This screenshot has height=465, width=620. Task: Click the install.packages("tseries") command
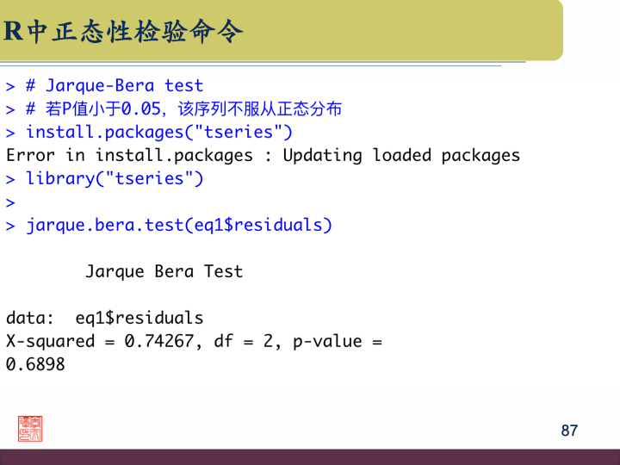point(158,132)
